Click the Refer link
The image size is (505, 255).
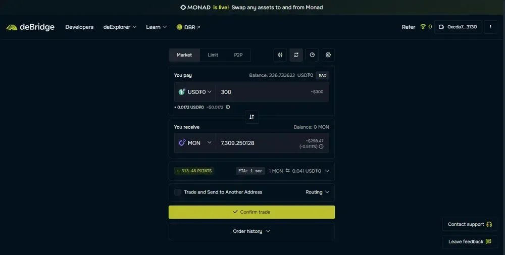(x=409, y=27)
